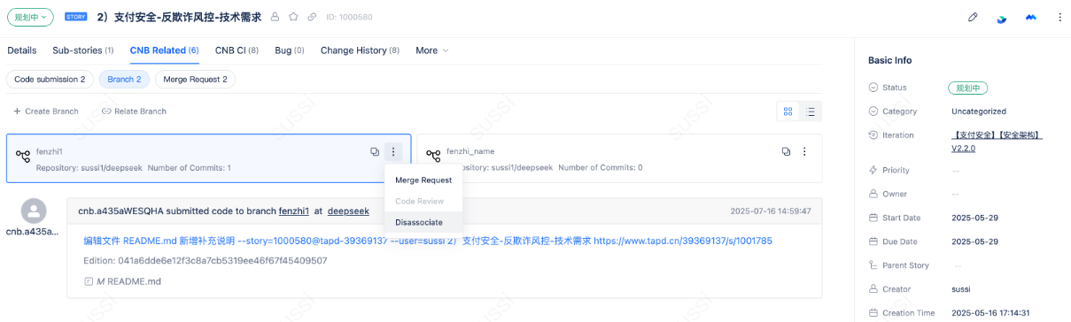The width and height of the screenshot is (1071, 322).
Task: Click the star favorite icon beside title
Action: tap(293, 17)
